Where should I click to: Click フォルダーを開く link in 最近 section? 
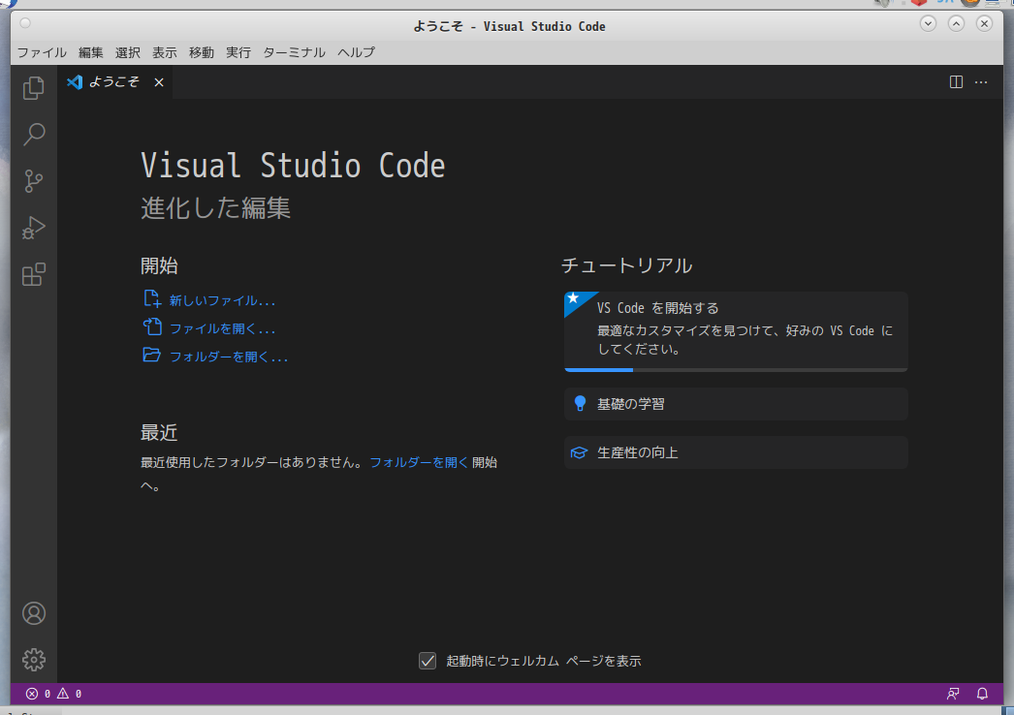pyautogui.click(x=419, y=462)
